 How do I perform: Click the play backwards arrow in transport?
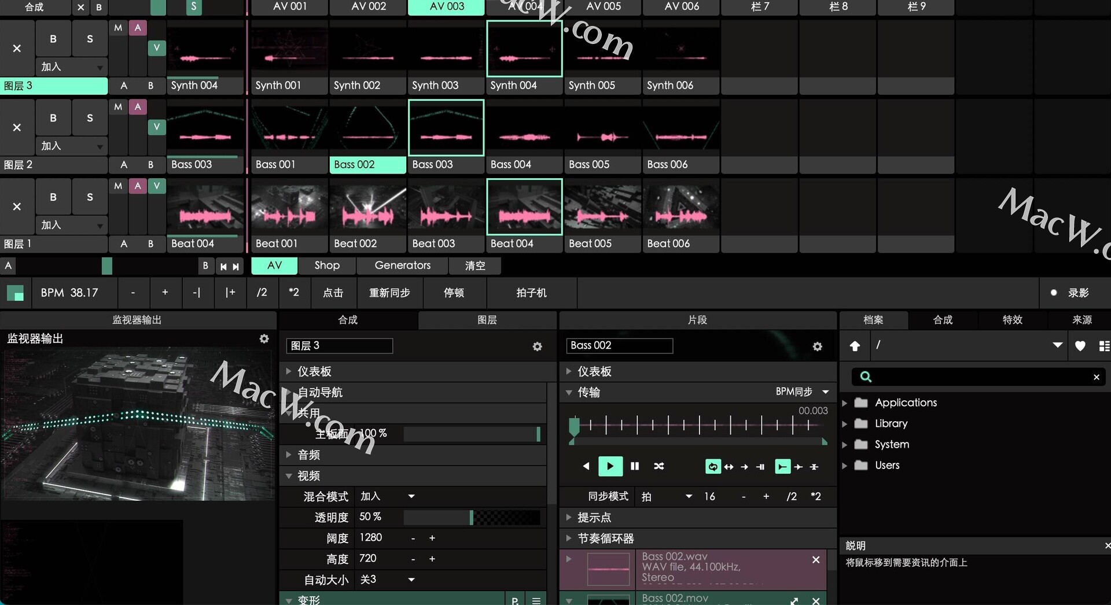[586, 466]
